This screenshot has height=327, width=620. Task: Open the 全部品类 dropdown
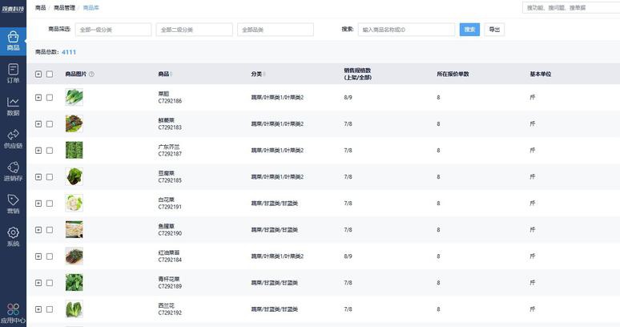(x=276, y=30)
